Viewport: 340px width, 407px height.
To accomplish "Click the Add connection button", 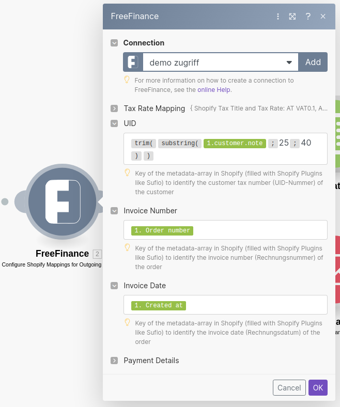I will (313, 62).
